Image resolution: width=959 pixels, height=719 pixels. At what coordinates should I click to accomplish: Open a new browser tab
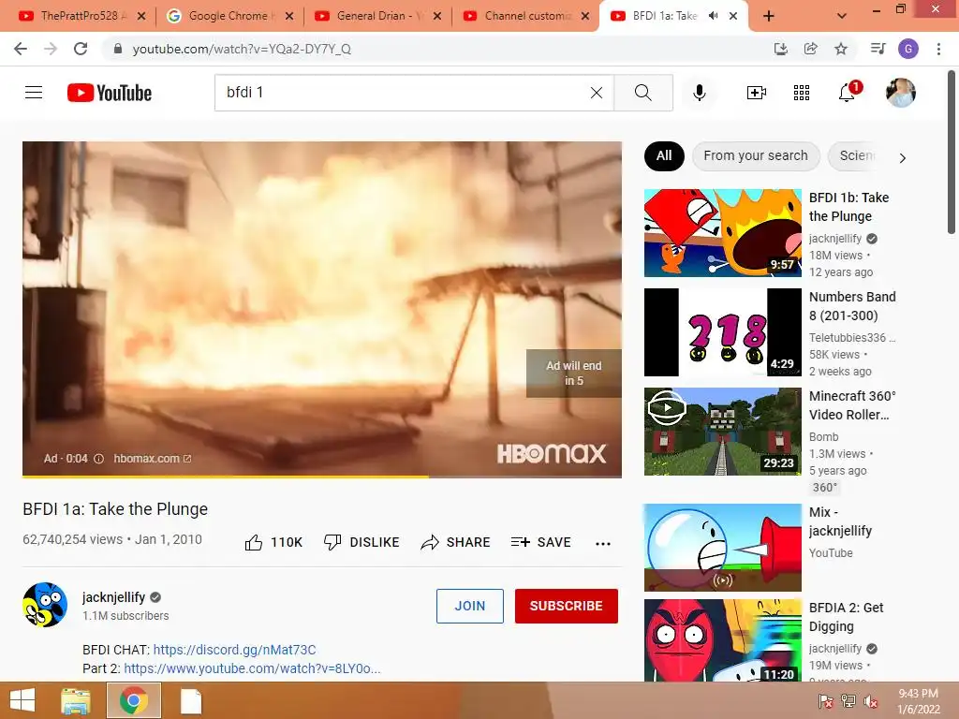coord(769,16)
